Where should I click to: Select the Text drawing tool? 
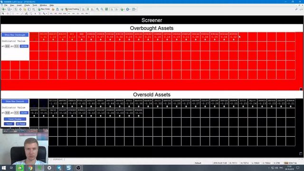pyautogui.click(x=35, y=14)
